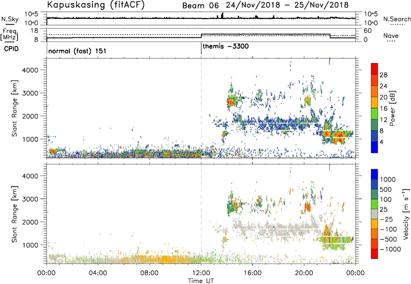Select the 25/Nov/2018 end date text
Screen dimensions: 411x284
tap(322, 5)
